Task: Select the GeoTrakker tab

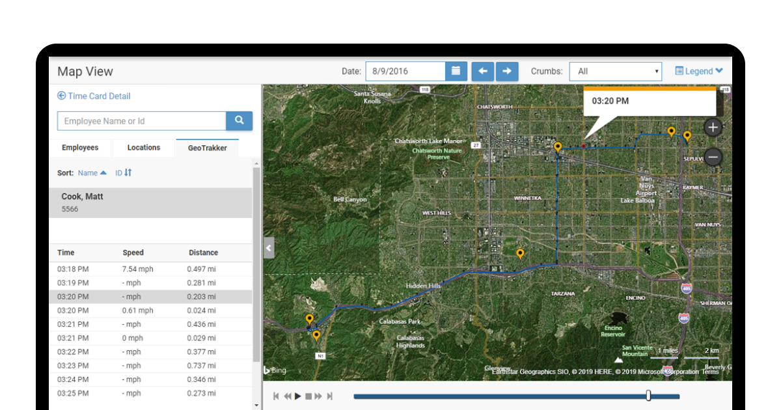Action: (x=208, y=148)
